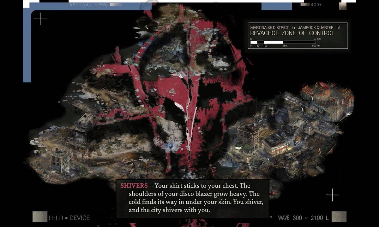Click metallic square right of WAVE readout
Viewport: 379px width, 227px height.
coord(339,217)
